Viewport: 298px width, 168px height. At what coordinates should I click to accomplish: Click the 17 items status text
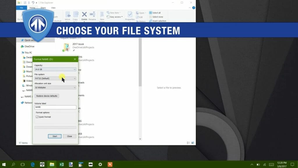pos(23,143)
